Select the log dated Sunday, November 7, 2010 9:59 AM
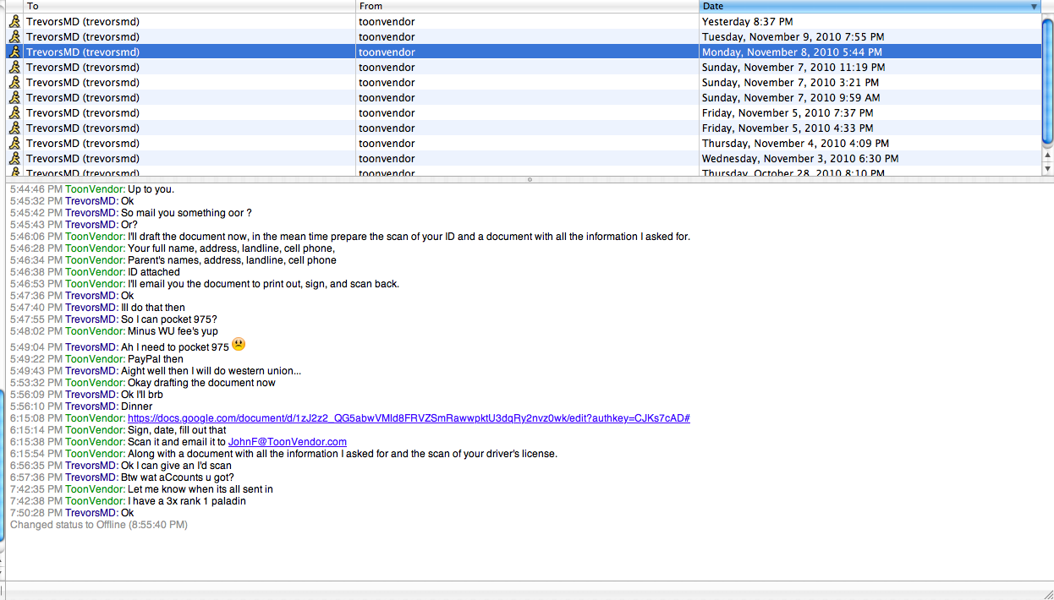The height and width of the screenshot is (600, 1054). coord(524,97)
